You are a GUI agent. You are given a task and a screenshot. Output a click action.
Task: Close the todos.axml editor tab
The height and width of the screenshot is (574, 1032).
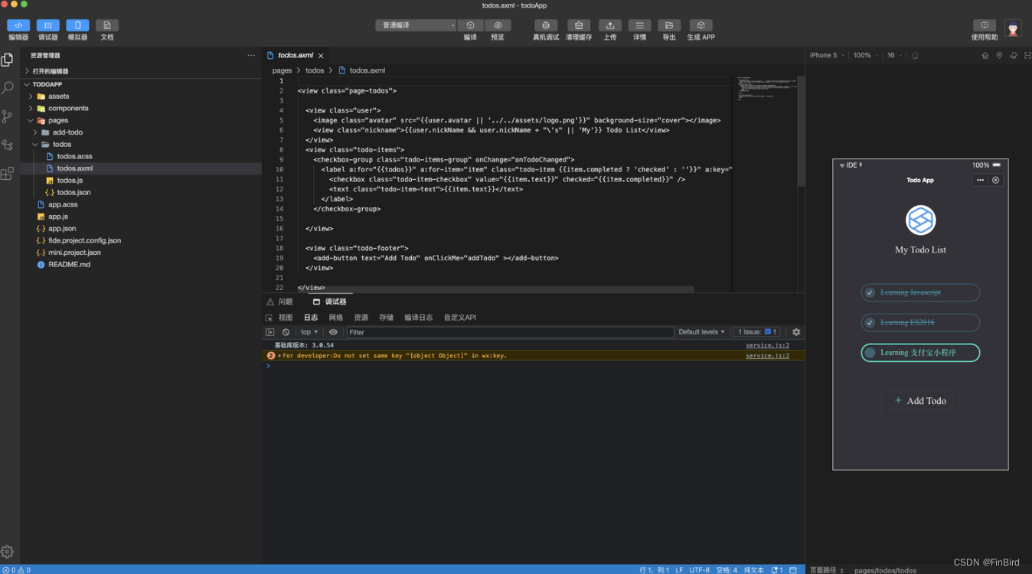321,56
